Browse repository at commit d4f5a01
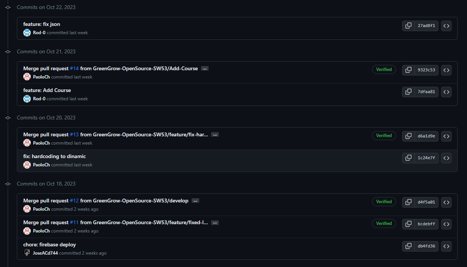Screen dimensions: 467x267 point(446,202)
